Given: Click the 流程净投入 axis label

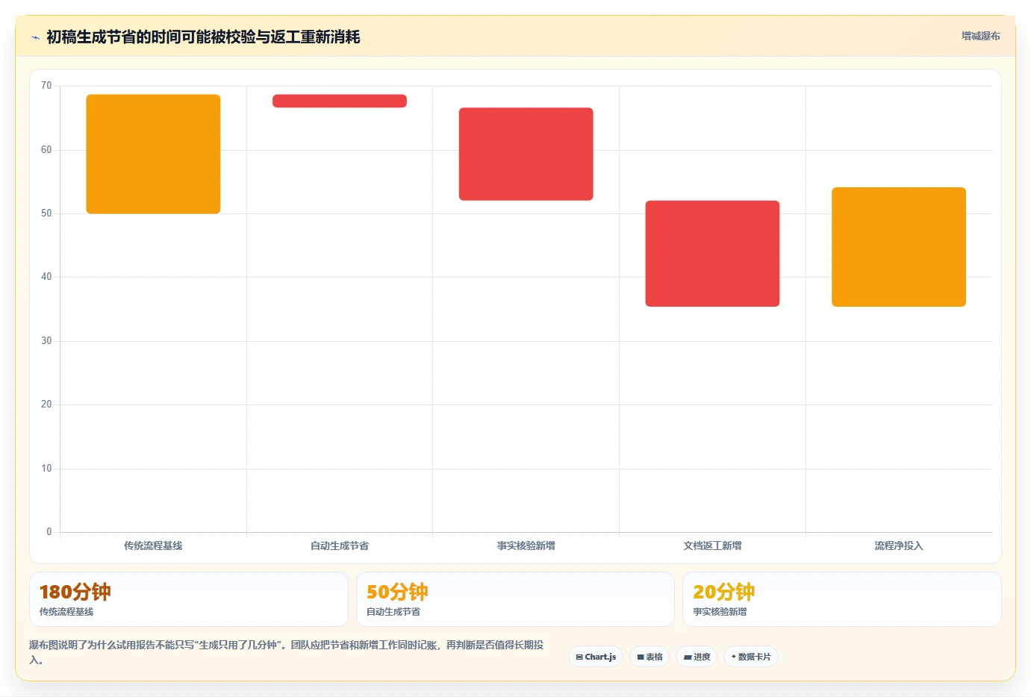Looking at the screenshot, I should (899, 546).
